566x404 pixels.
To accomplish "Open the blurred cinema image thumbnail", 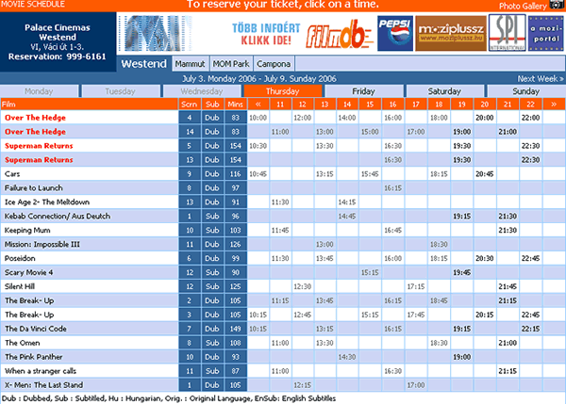I will click(158, 33).
